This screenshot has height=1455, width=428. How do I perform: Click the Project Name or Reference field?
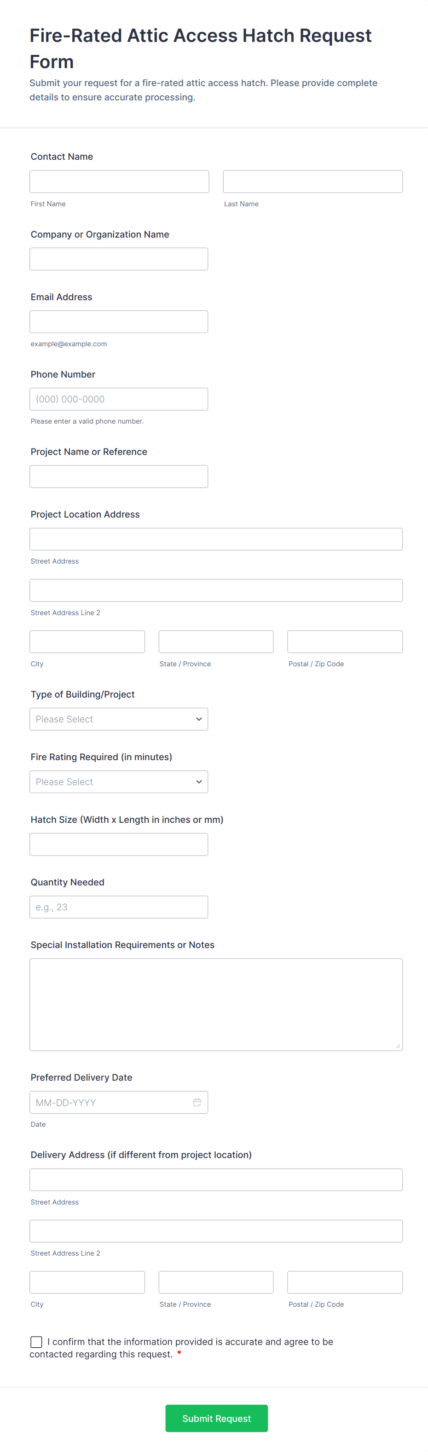[x=119, y=477]
